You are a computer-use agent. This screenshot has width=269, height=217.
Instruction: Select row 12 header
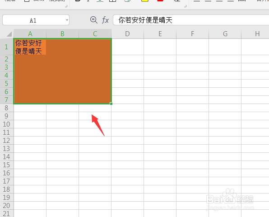click(6, 141)
